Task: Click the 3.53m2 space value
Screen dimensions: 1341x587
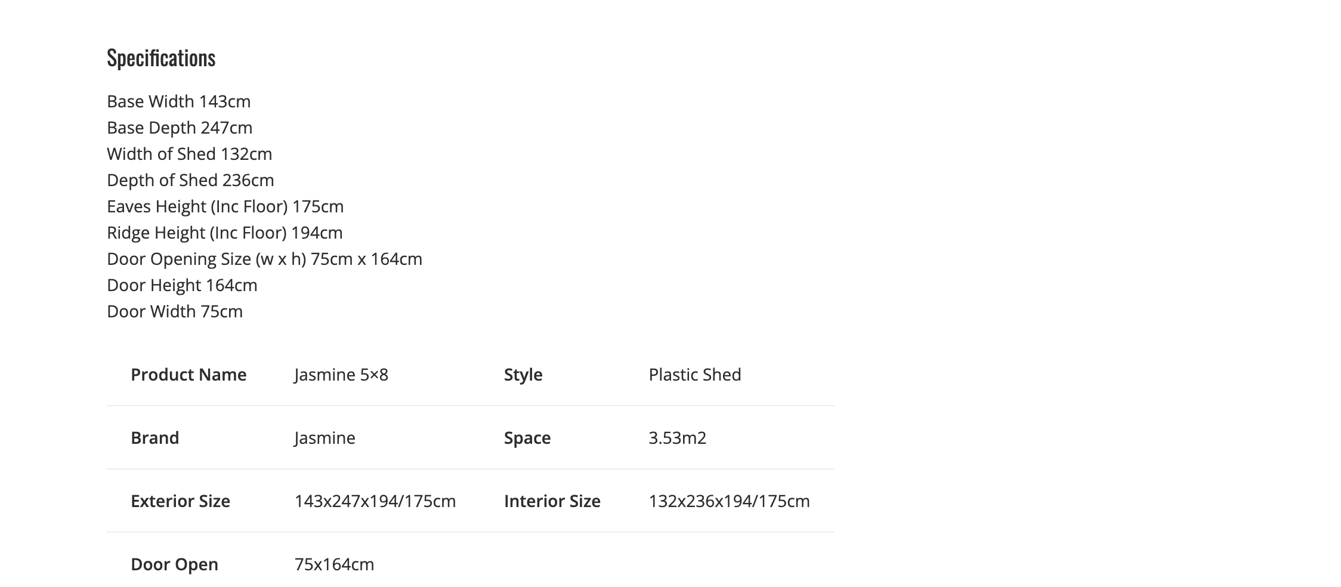Action: coord(677,438)
